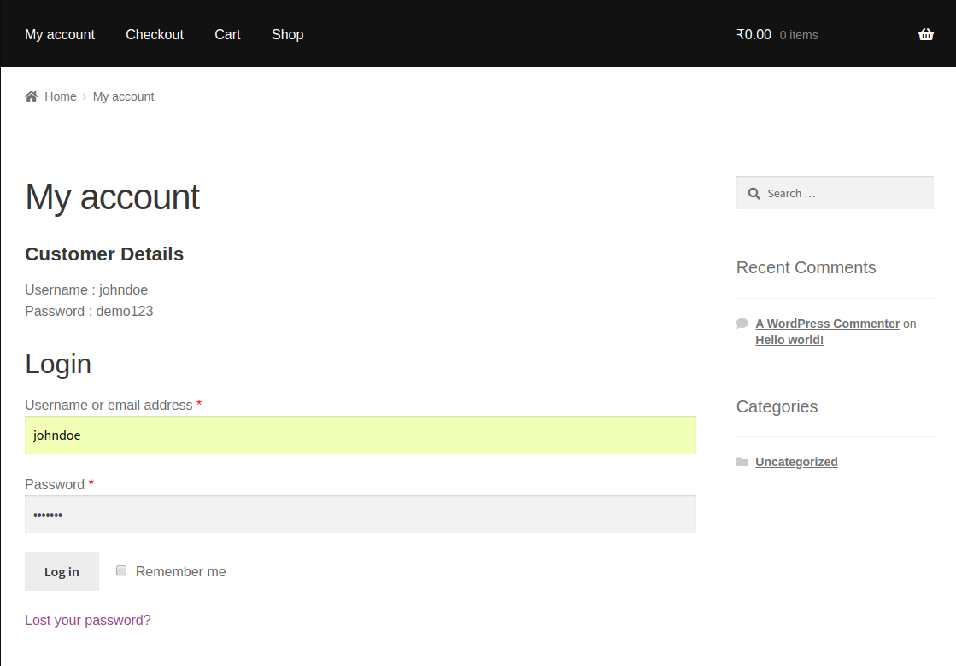Focus the Password input field

360,515
